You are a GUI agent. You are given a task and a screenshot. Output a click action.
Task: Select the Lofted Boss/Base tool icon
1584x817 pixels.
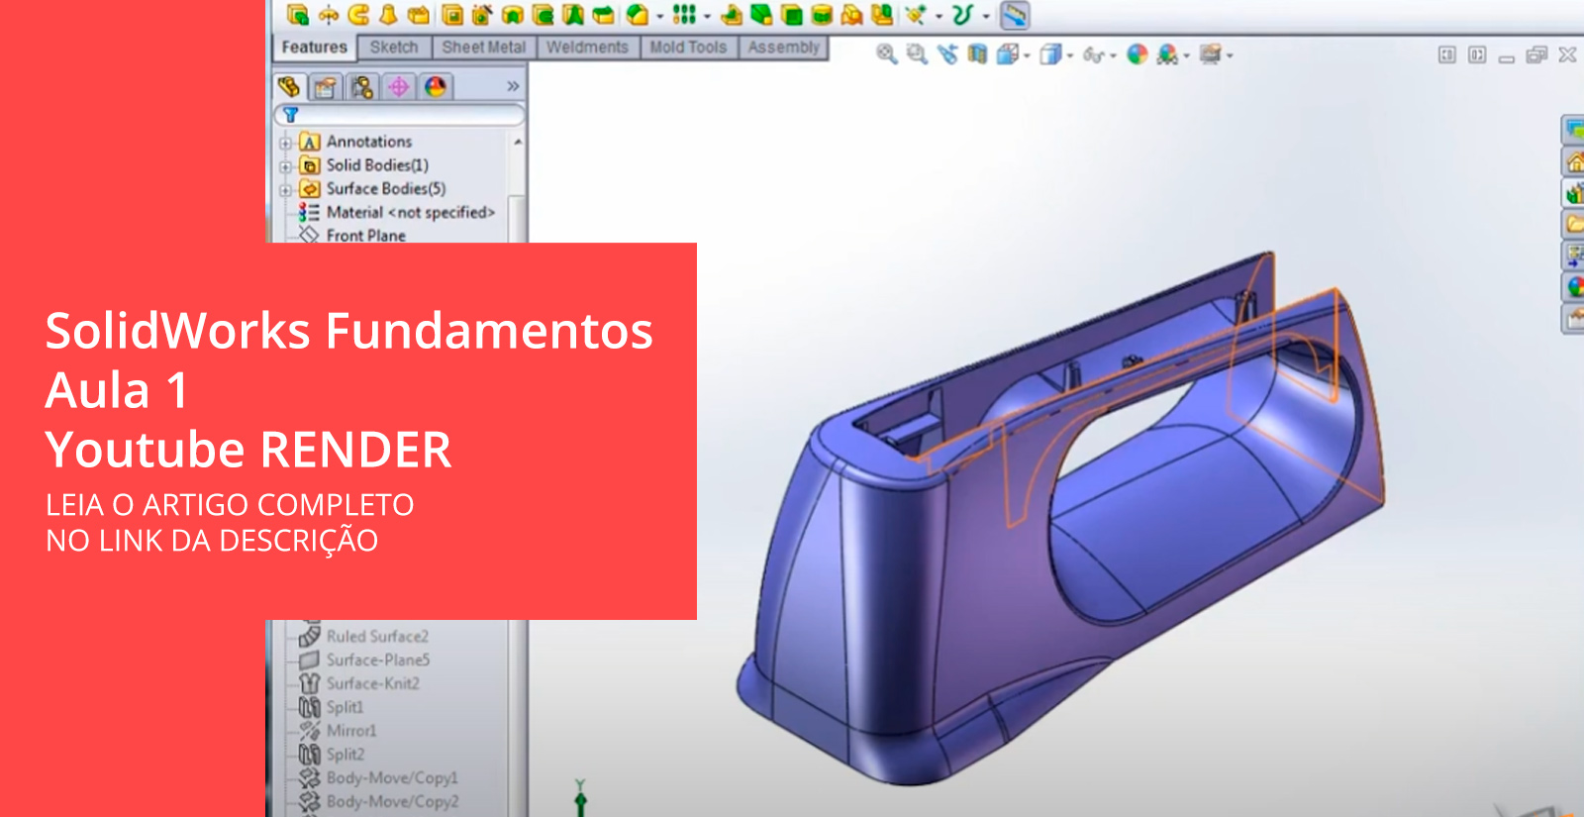click(x=388, y=14)
